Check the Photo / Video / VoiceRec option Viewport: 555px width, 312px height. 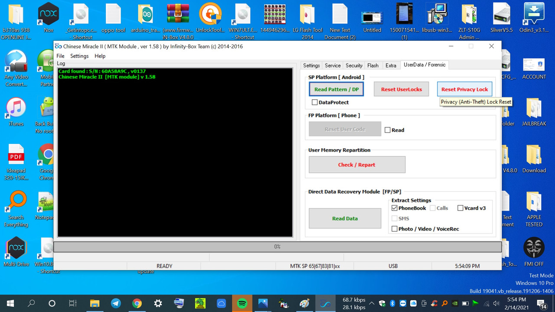click(x=395, y=229)
